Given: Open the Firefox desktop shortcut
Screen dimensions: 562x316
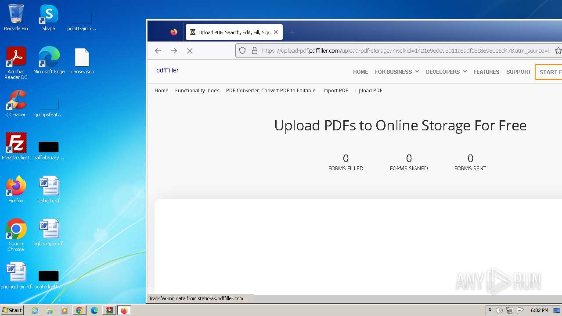Looking at the screenshot, I should click(x=16, y=190).
